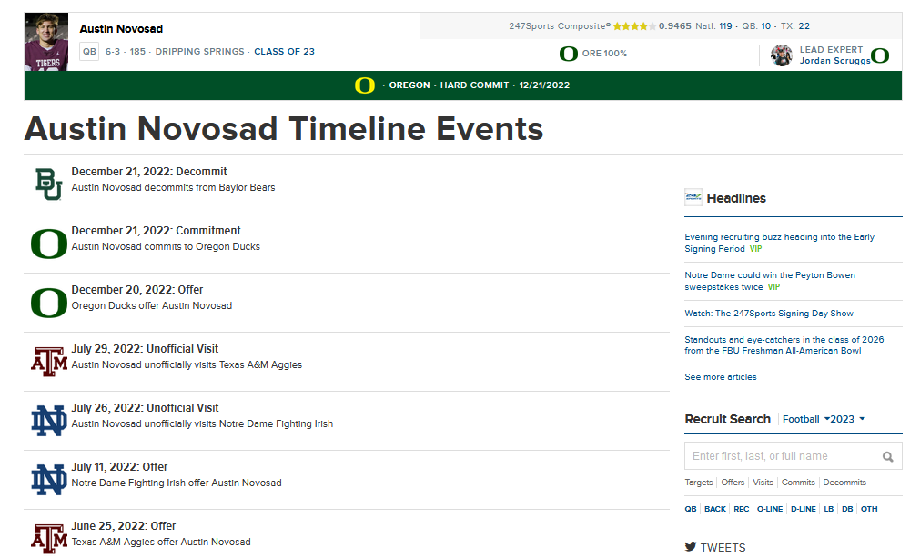This screenshot has height=558, width=910.
Task: Open the 247Sports Signing Day Show headline
Action: coord(768,314)
